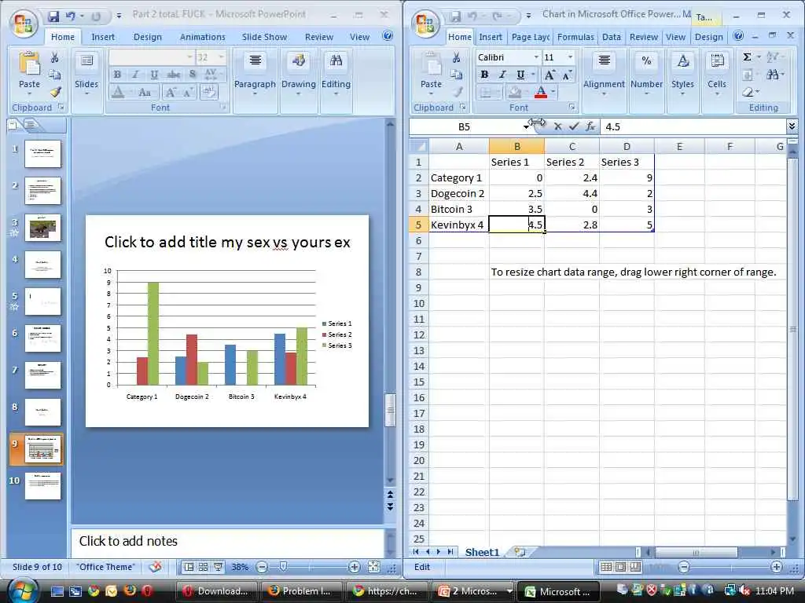The width and height of the screenshot is (805, 603).
Task: Click Insert Function fx button
Action: [590, 126]
